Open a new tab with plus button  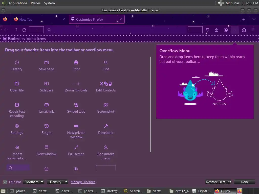(244, 19)
